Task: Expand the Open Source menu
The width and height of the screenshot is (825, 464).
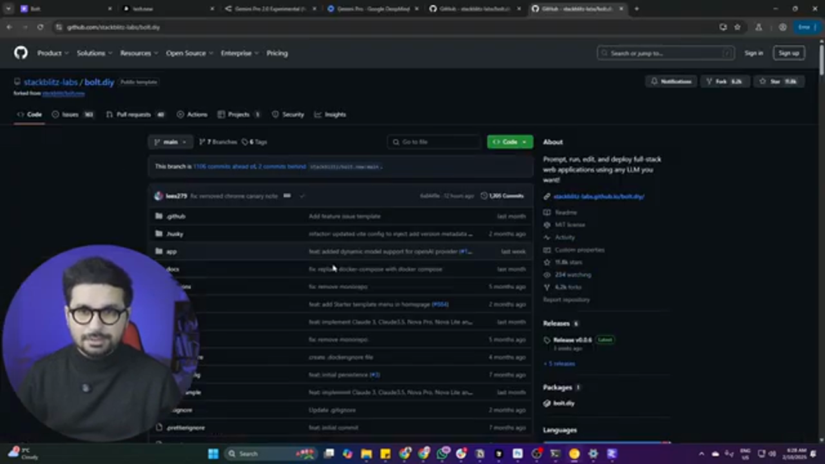Action: coord(189,53)
